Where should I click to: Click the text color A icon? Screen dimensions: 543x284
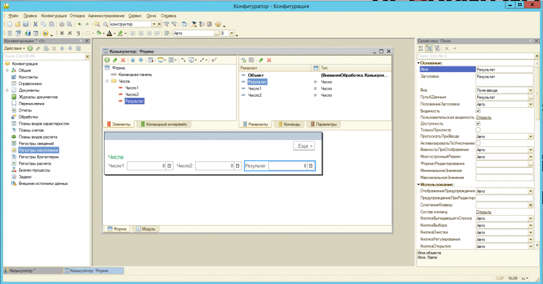click(x=109, y=33)
